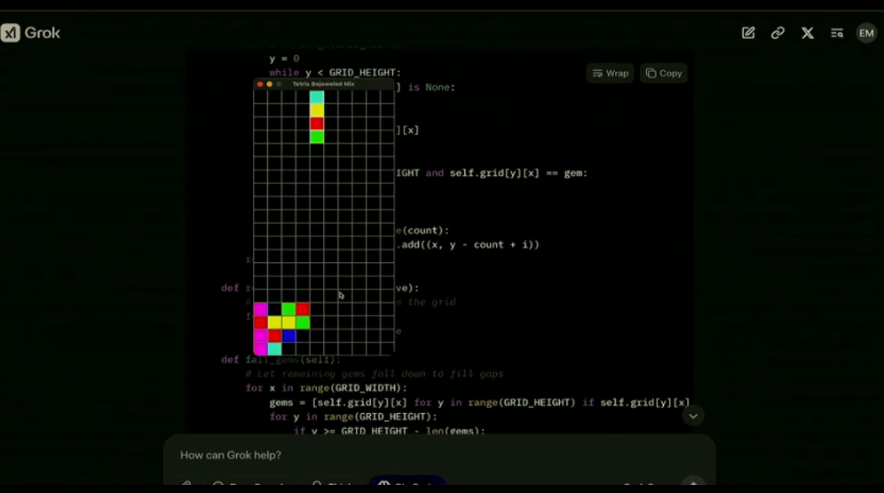Open chat history search icon
884x493 pixels.
pos(837,33)
